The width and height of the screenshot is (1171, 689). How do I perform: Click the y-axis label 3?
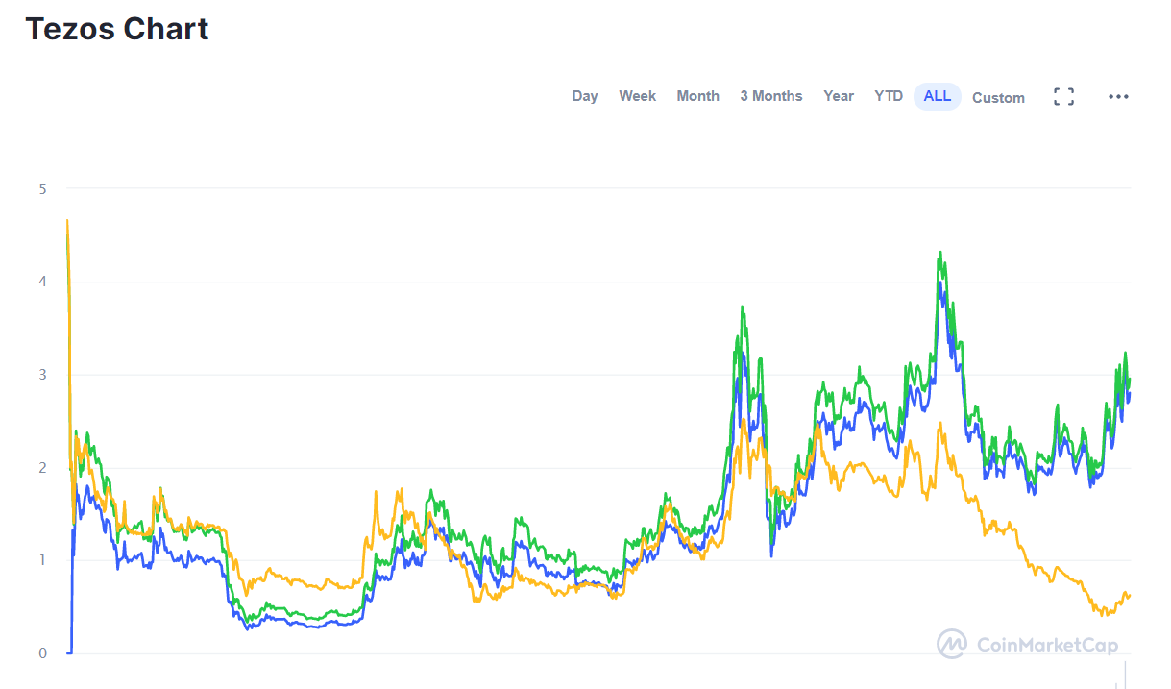(x=42, y=375)
